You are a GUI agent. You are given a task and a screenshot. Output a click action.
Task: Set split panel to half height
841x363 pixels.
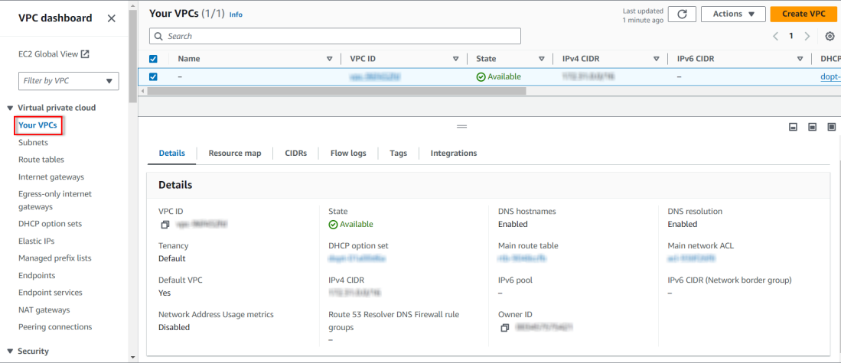click(x=813, y=127)
